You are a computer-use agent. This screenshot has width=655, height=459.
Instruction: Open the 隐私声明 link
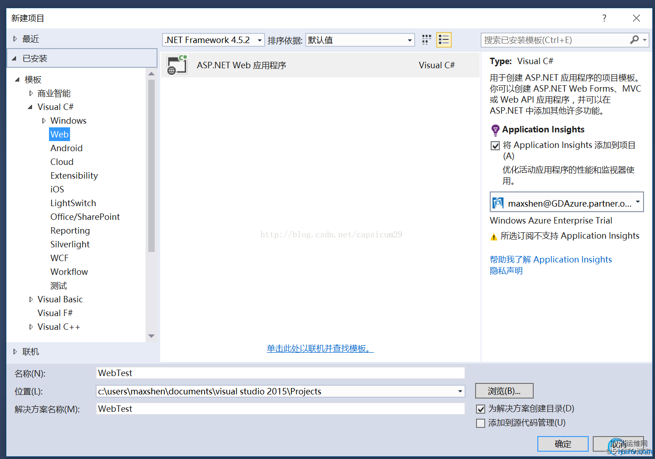pyautogui.click(x=506, y=271)
